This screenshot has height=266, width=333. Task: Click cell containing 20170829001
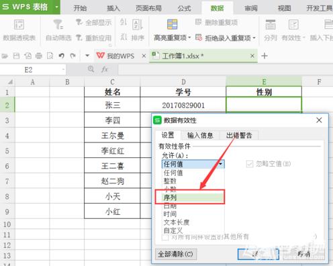pyautogui.click(x=183, y=105)
